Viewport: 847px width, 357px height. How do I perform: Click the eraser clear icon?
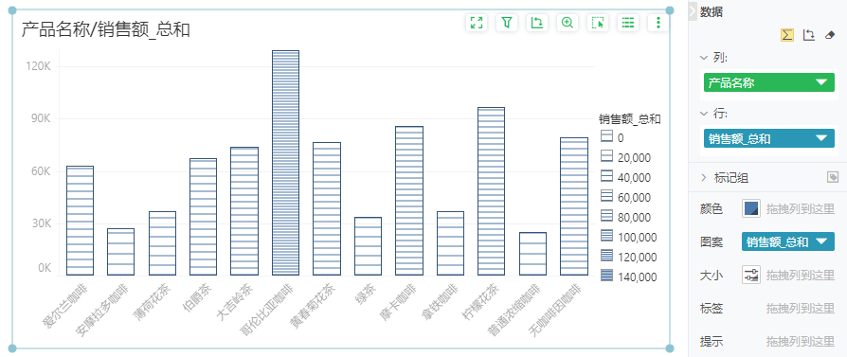[830, 35]
